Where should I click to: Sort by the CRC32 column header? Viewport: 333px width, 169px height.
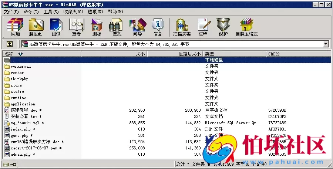tap(298, 54)
